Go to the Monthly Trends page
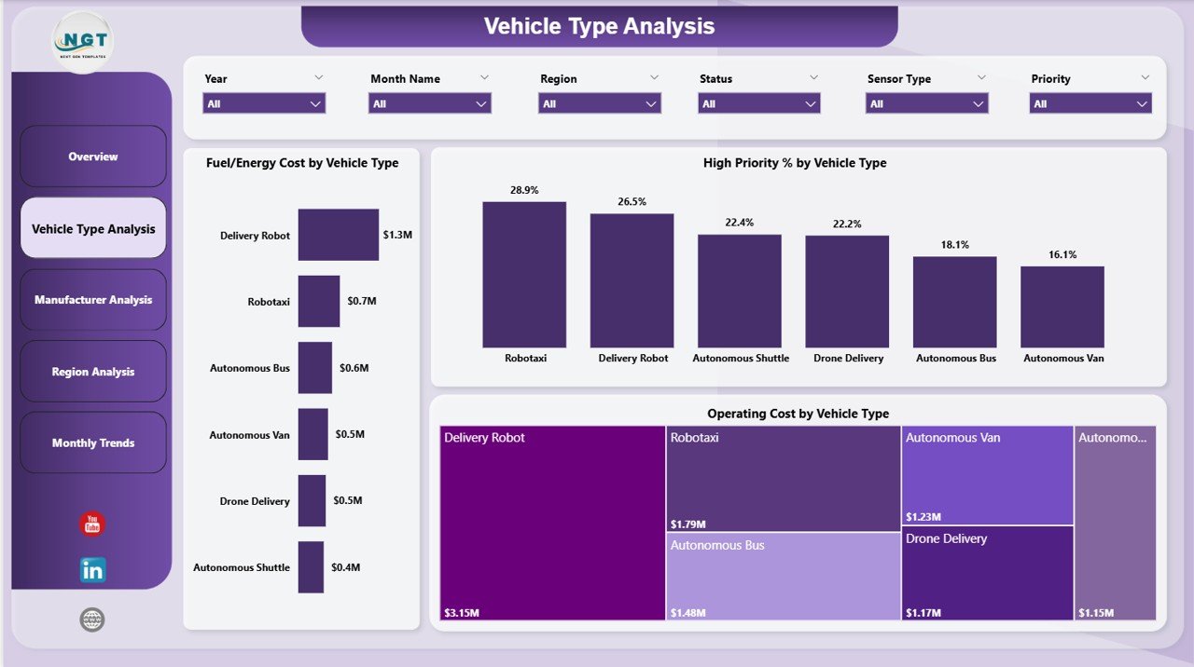Image resolution: width=1194 pixels, height=667 pixels. pyautogui.click(x=92, y=442)
